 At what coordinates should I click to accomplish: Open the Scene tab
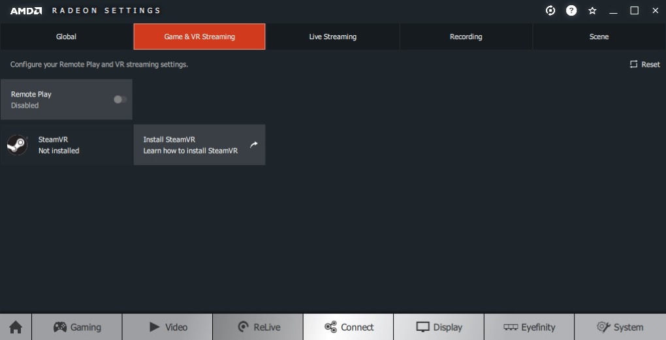pyautogui.click(x=599, y=37)
